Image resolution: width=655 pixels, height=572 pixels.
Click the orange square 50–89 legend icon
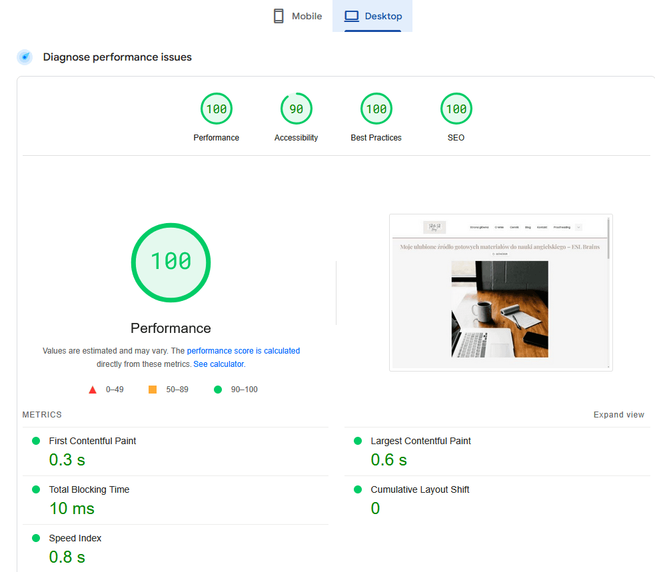153,390
